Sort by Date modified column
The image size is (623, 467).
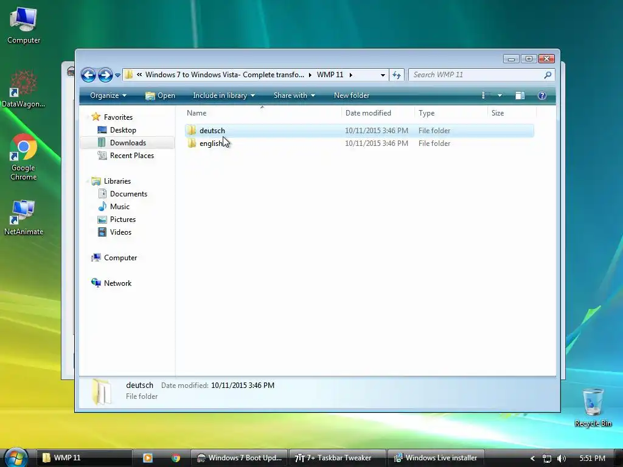(x=378, y=112)
